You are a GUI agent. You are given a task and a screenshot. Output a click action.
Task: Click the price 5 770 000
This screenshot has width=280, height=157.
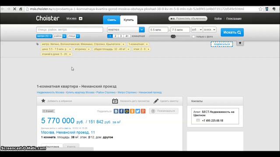click(x=58, y=121)
